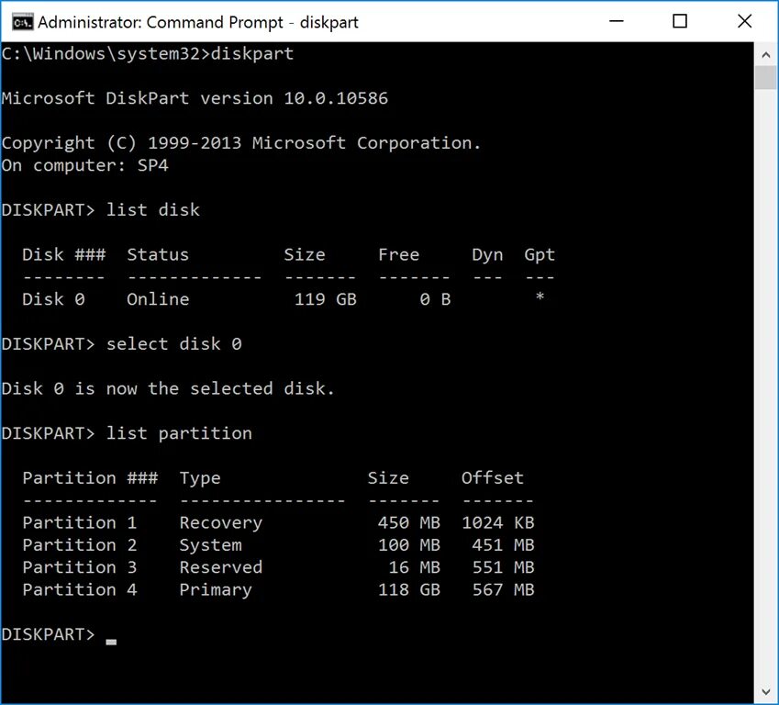
Task: Click the '0 B' free space value
Action: (x=435, y=299)
